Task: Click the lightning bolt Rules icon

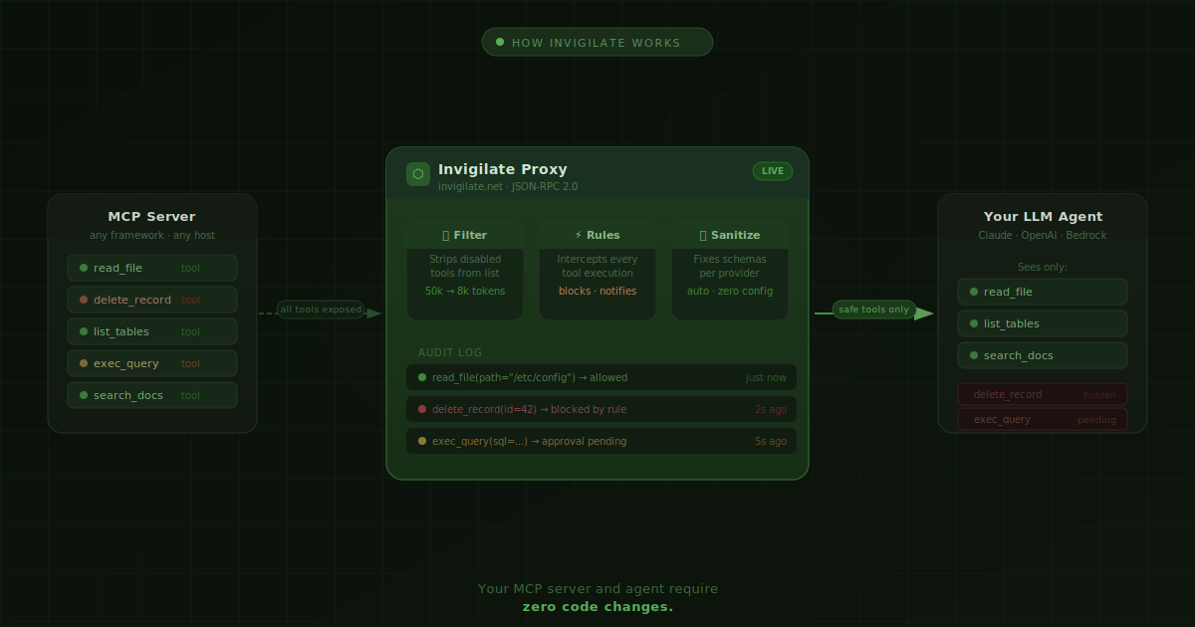Action: tap(578, 235)
